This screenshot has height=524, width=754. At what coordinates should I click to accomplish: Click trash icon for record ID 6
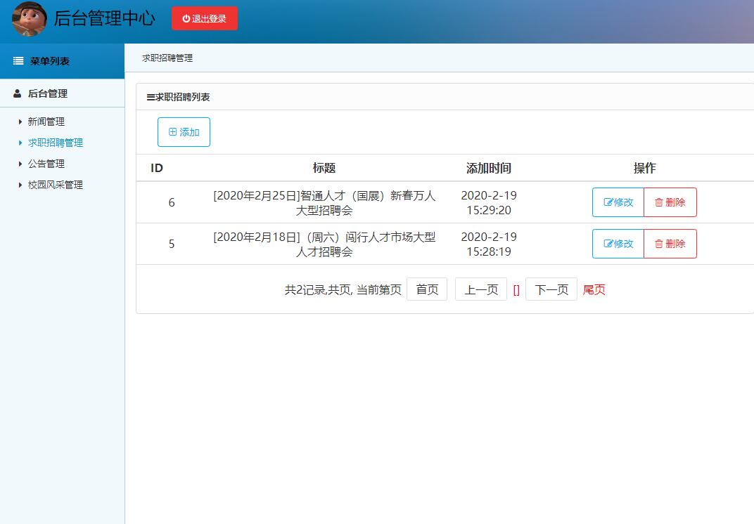(x=659, y=202)
